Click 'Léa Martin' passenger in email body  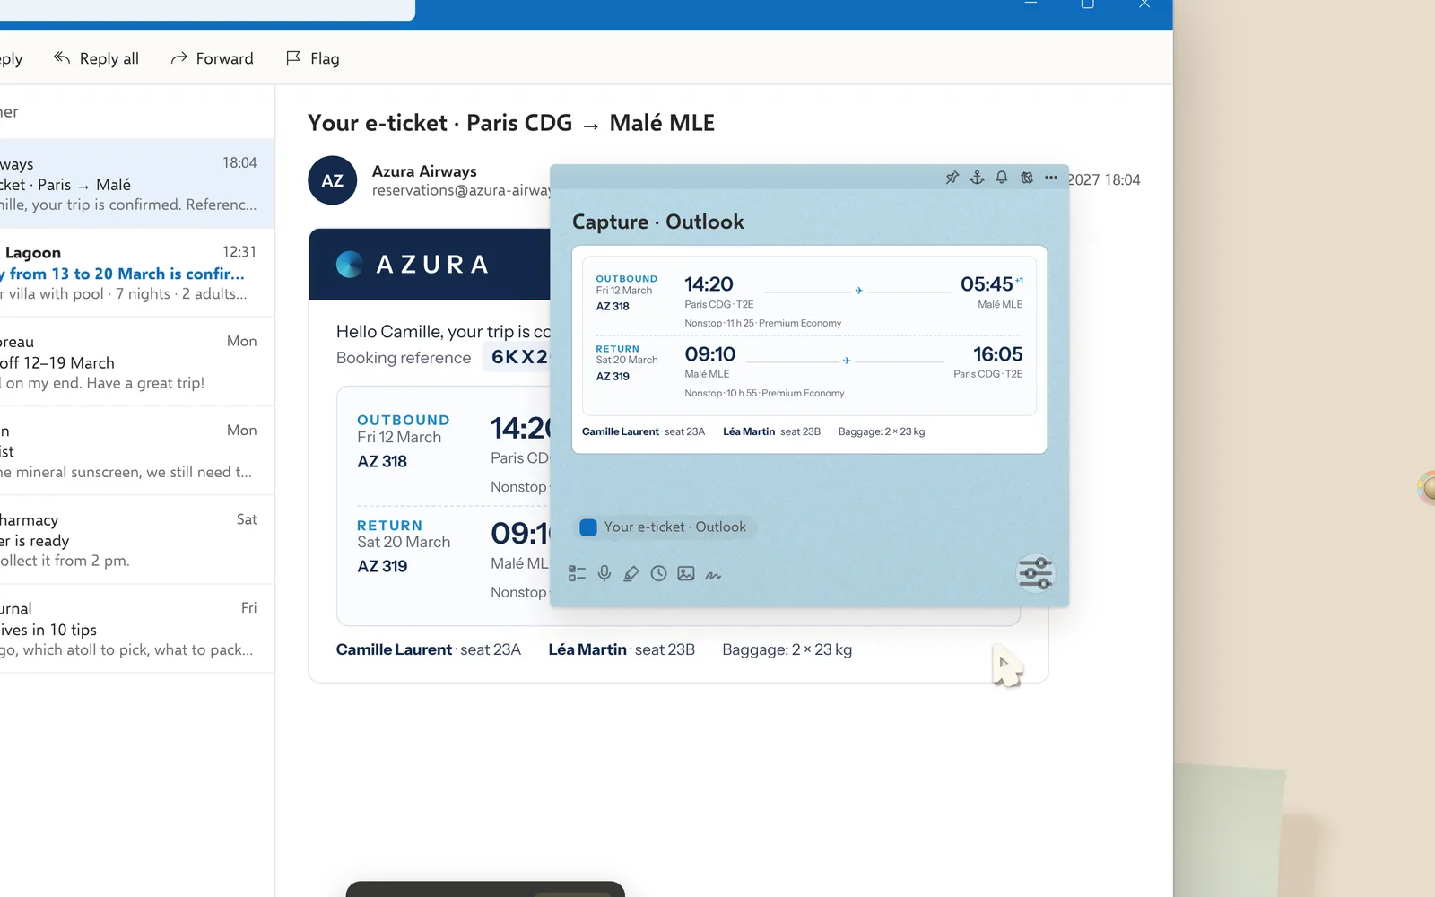click(587, 649)
